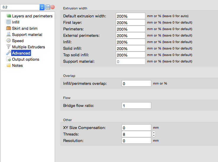Image resolution: width=218 pixels, height=162 pixels.
Task: Click the red delete preset icon
Action: pos(52,7)
